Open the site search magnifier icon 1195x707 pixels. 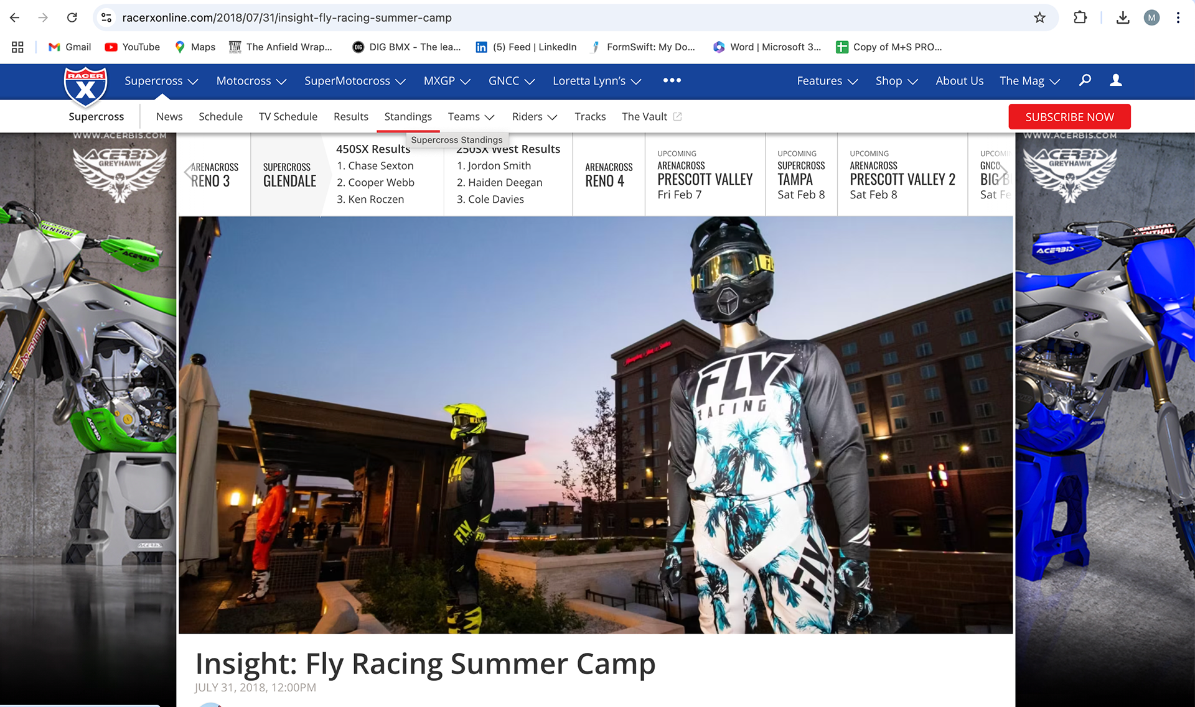click(1085, 80)
